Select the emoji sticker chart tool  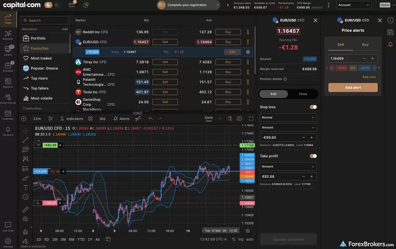(25, 197)
